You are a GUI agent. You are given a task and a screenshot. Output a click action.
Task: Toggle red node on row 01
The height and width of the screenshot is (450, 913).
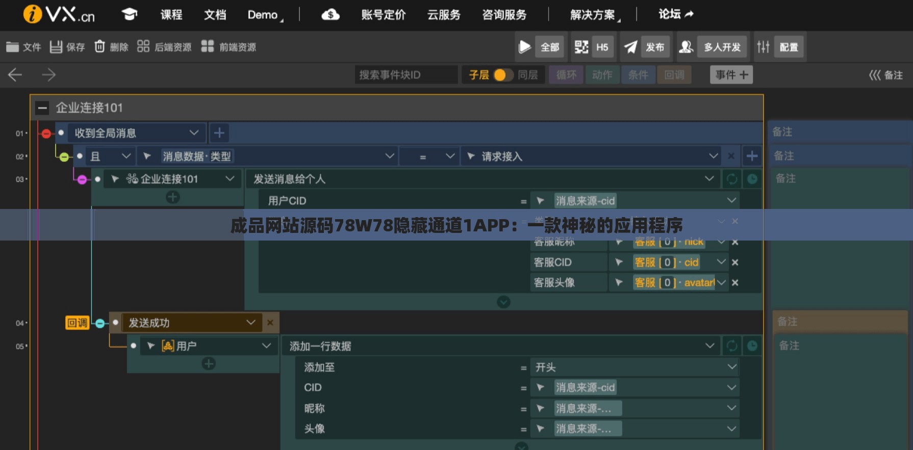pos(46,134)
